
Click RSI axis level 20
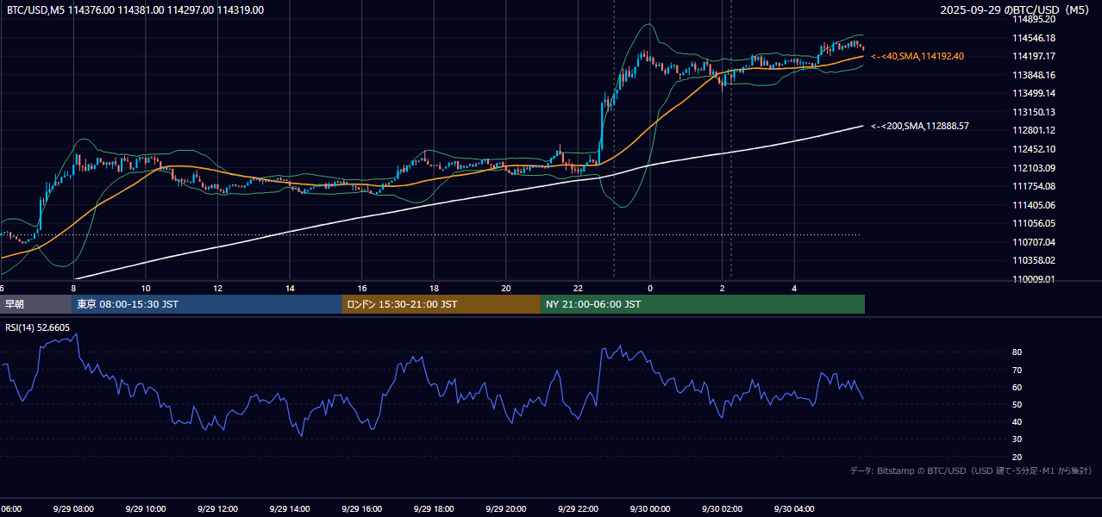(x=1017, y=457)
